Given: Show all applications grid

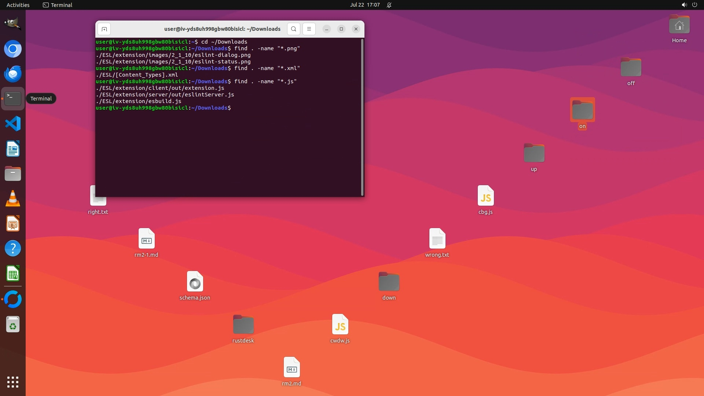Looking at the screenshot, I should pyautogui.click(x=13, y=382).
